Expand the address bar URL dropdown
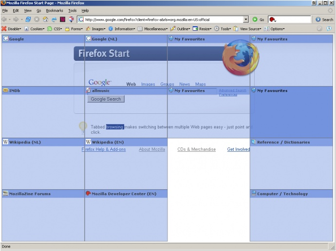 pos(246,19)
